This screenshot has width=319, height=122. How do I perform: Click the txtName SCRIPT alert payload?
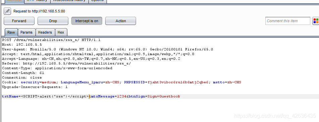45,96
